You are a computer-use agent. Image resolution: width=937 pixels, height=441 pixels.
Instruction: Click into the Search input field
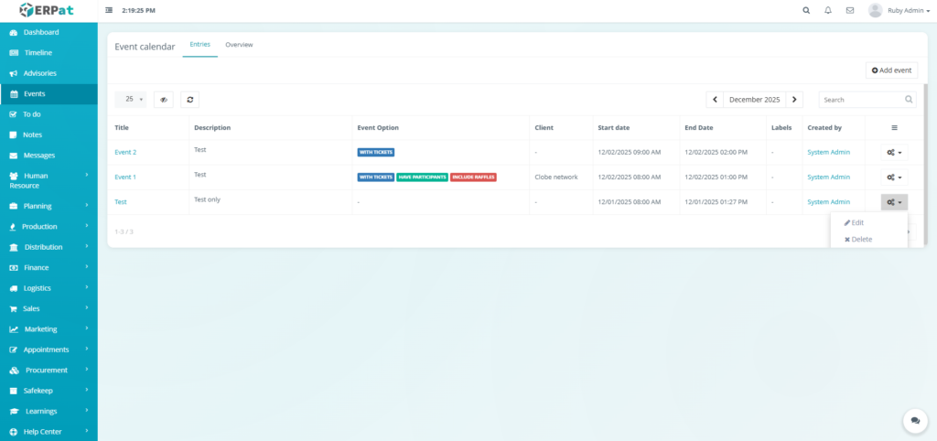(x=860, y=99)
